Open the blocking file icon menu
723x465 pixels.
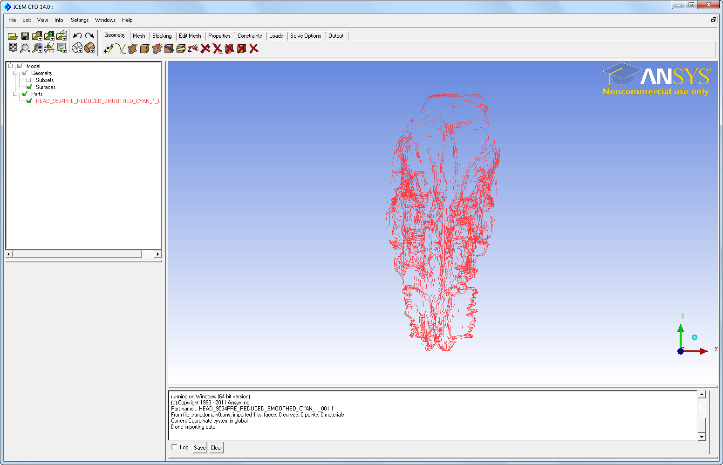click(61, 36)
